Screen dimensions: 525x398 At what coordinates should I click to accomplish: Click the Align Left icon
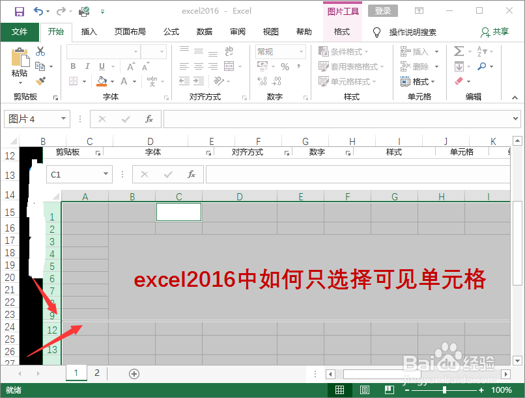(x=184, y=66)
